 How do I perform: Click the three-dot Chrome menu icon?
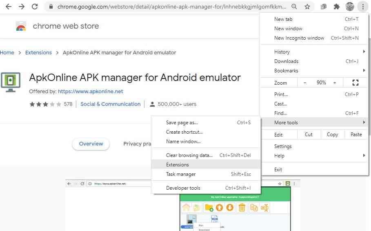362,7
